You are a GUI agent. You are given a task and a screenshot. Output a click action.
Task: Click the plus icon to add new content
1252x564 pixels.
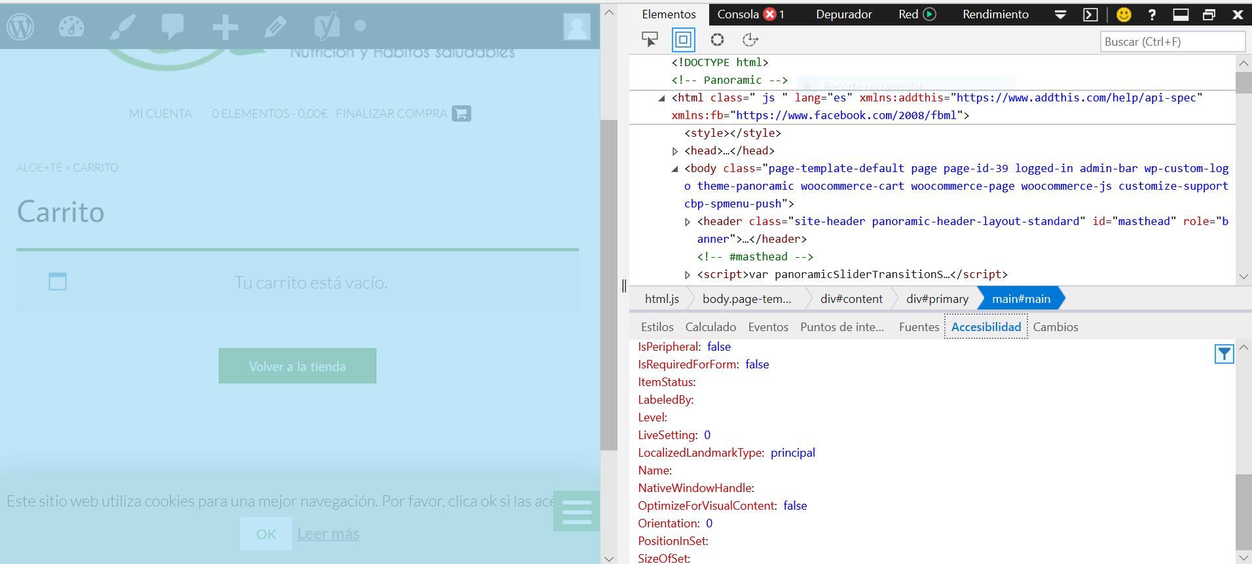(x=225, y=27)
